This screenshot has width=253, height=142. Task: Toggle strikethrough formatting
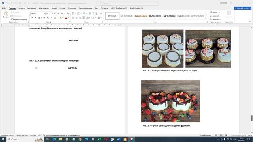click(44, 18)
